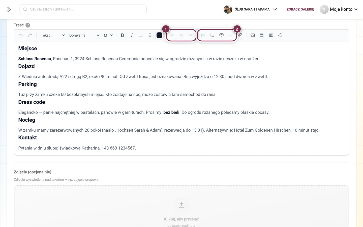Open the M font size dropdown
Screen dimensions: 363x227
[x=108, y=35]
